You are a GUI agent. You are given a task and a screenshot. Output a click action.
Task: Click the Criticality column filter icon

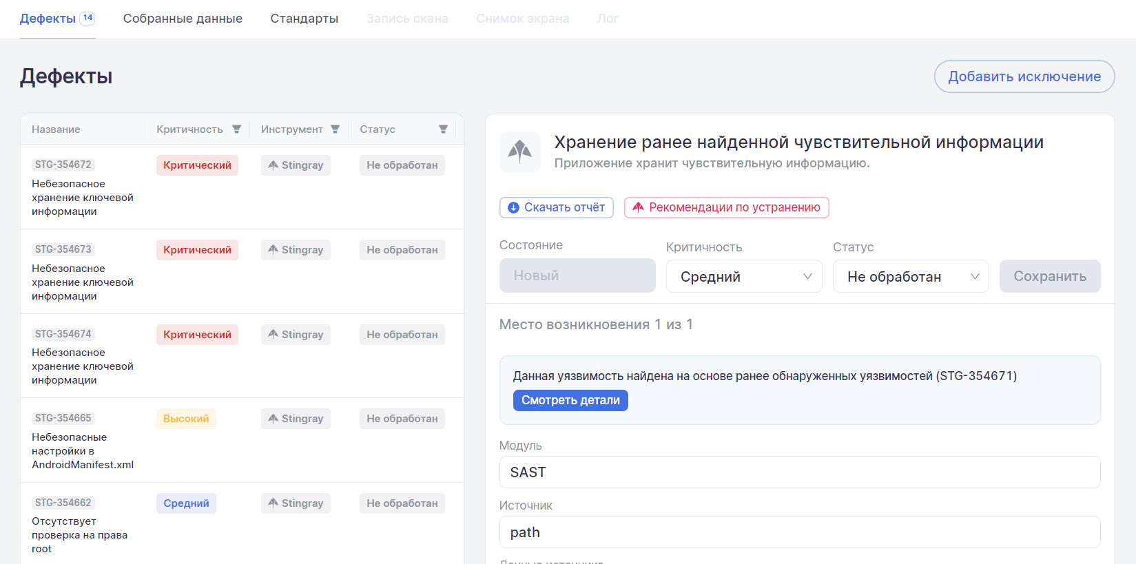coord(236,129)
